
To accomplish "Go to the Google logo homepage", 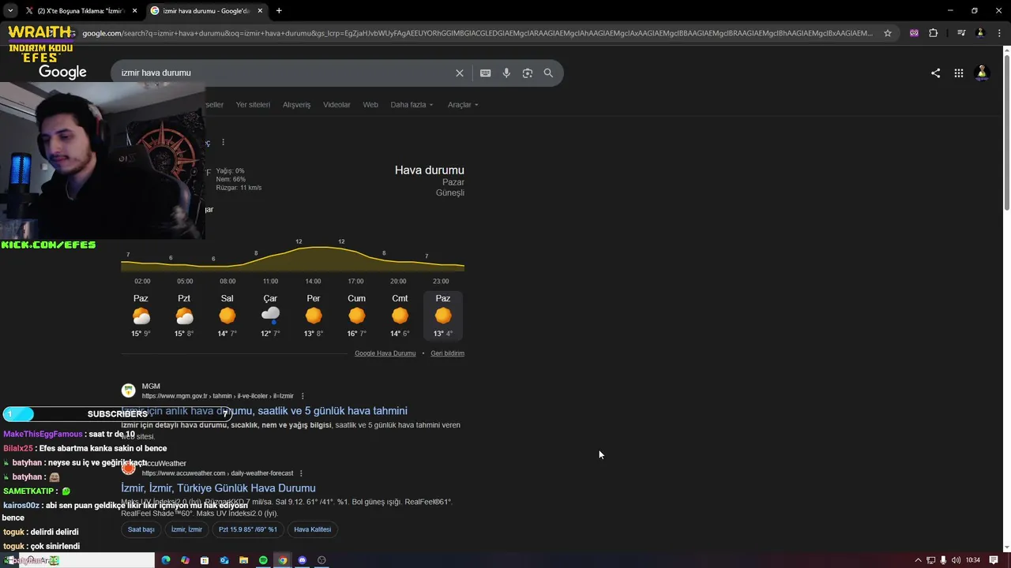I will point(62,72).
